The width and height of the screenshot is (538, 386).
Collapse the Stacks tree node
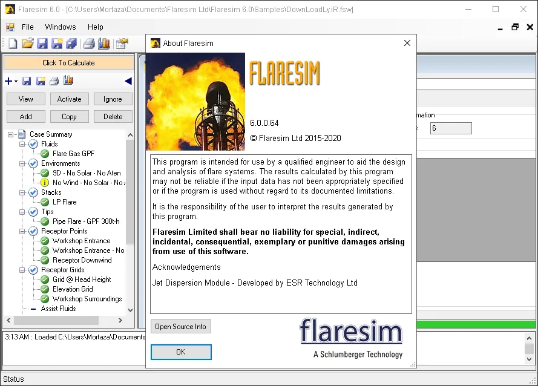22,192
